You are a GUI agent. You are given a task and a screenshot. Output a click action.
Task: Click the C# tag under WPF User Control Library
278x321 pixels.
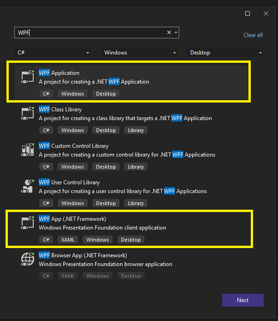tap(46, 203)
